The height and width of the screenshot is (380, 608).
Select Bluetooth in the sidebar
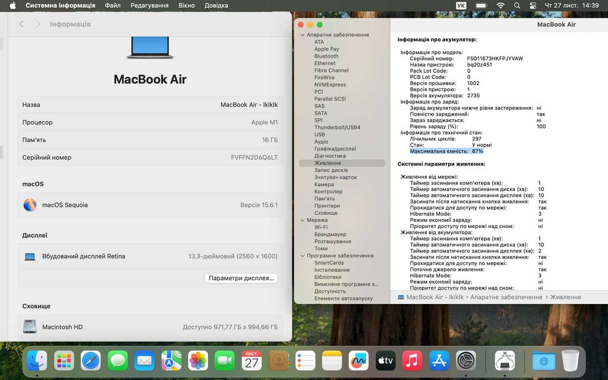[x=326, y=56]
